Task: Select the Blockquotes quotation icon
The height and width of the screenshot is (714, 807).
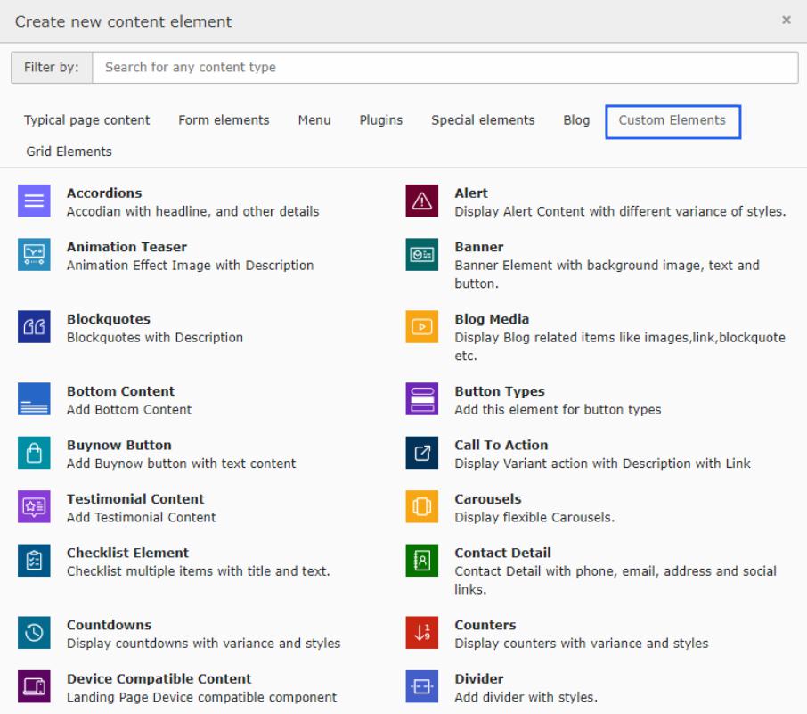Action: (35, 328)
